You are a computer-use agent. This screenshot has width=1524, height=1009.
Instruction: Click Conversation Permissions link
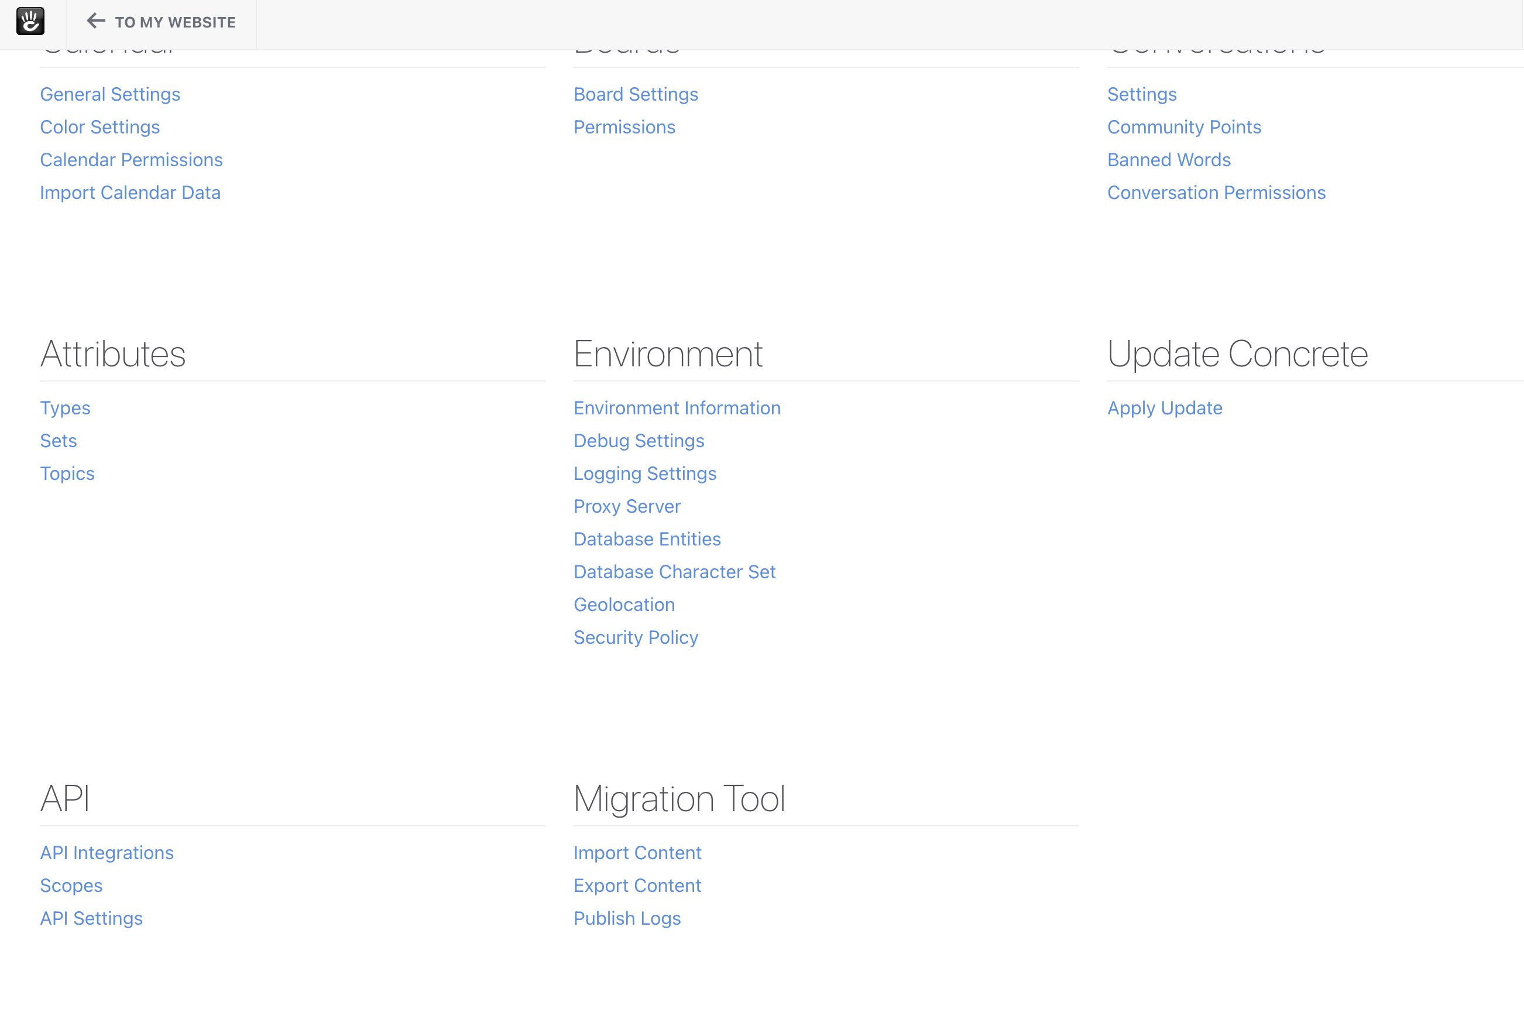pyautogui.click(x=1217, y=191)
